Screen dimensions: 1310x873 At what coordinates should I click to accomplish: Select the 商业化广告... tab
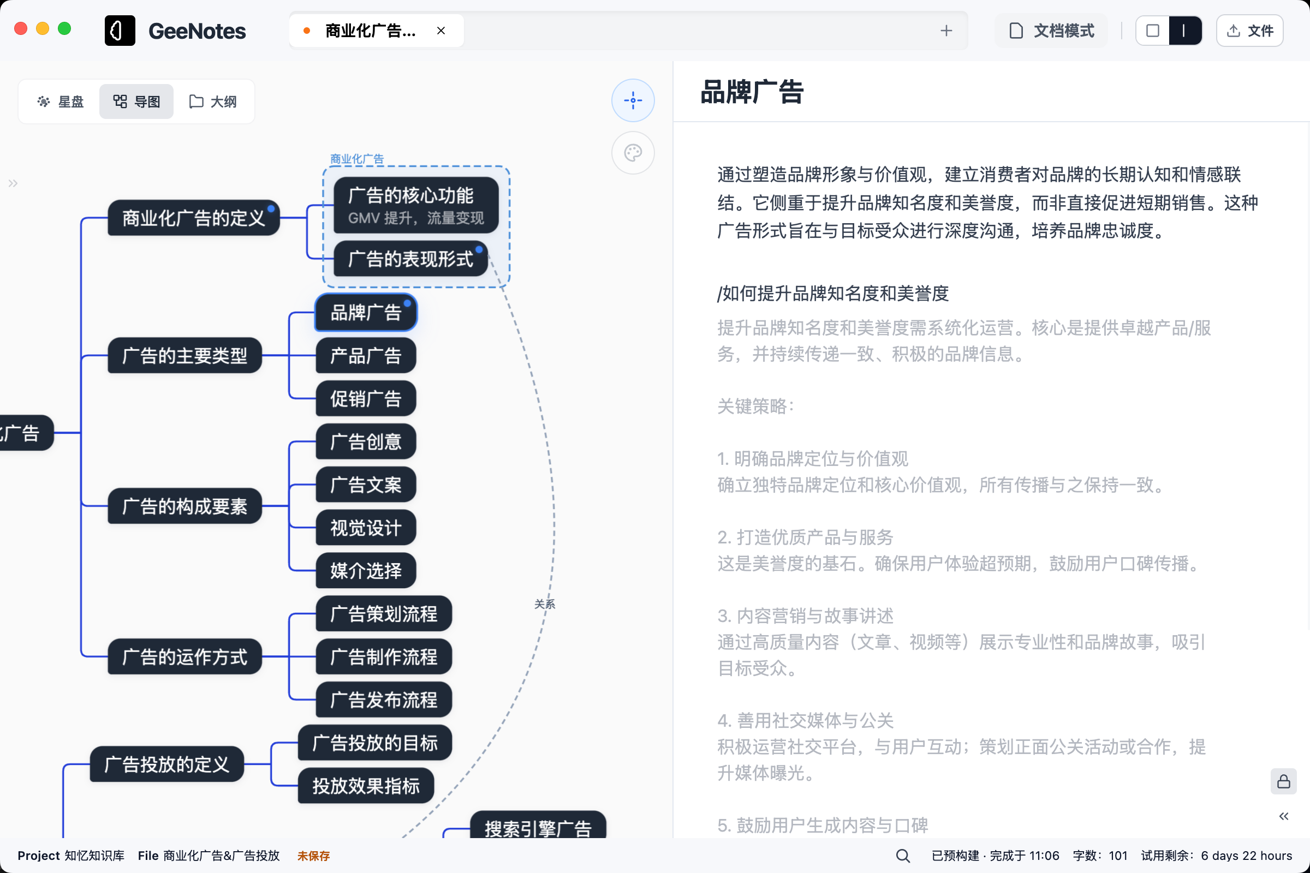pos(370,31)
